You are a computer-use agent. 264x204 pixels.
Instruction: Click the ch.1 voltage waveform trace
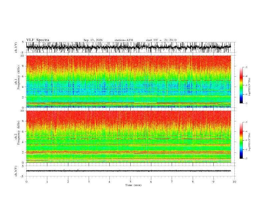[129, 47]
